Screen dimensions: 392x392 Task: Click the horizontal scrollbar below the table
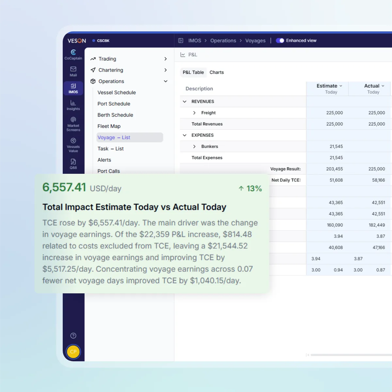[351, 355]
